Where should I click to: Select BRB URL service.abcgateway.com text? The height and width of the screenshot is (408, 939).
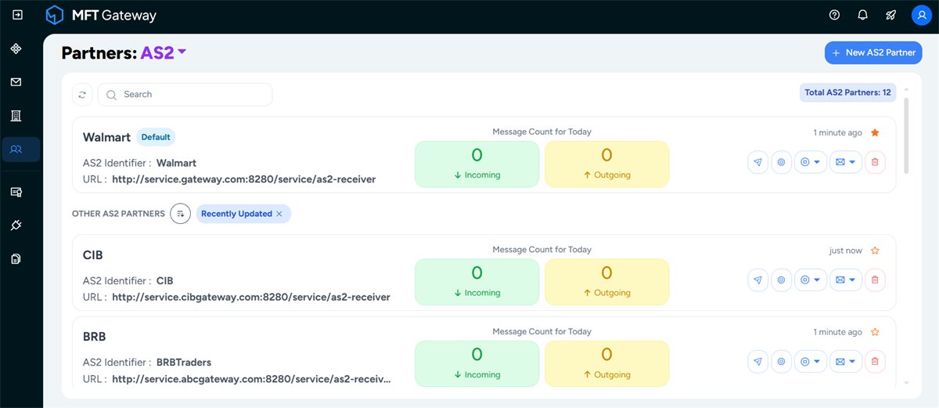[251, 379]
